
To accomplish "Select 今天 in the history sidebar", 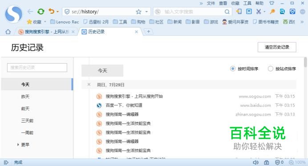I will click(x=37, y=85).
